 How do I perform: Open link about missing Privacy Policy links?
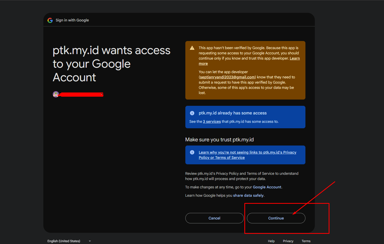click(247, 155)
